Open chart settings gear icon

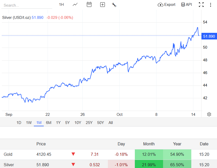[x=209, y=114]
